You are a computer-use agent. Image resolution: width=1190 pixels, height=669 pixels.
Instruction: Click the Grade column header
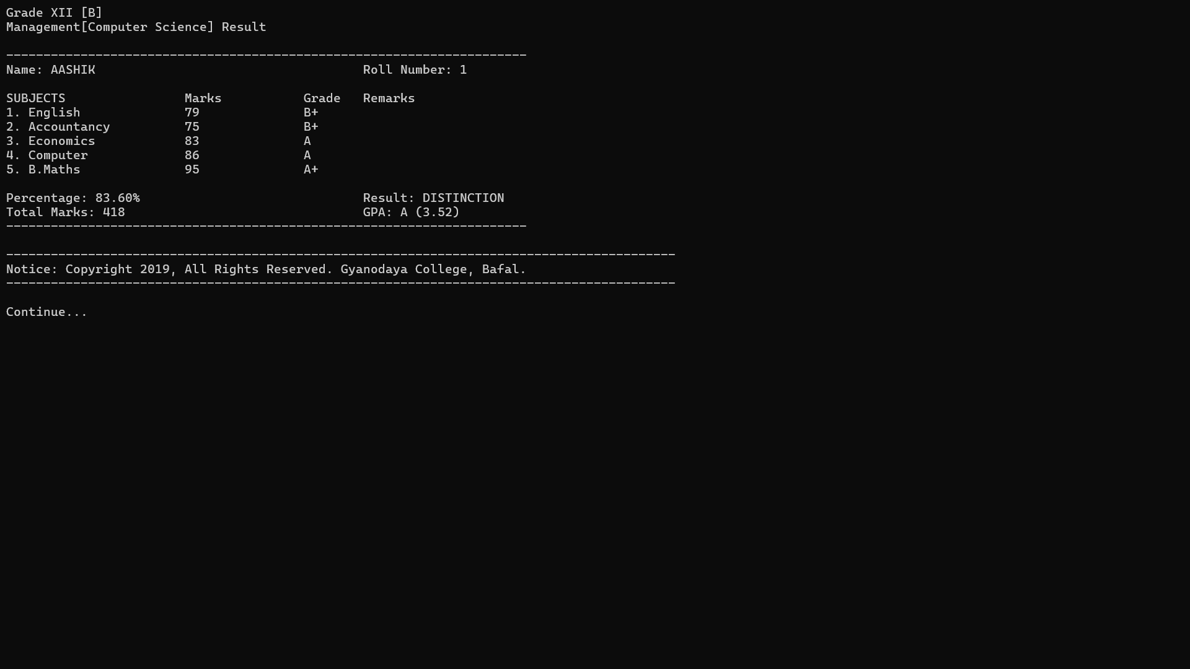pos(322,98)
